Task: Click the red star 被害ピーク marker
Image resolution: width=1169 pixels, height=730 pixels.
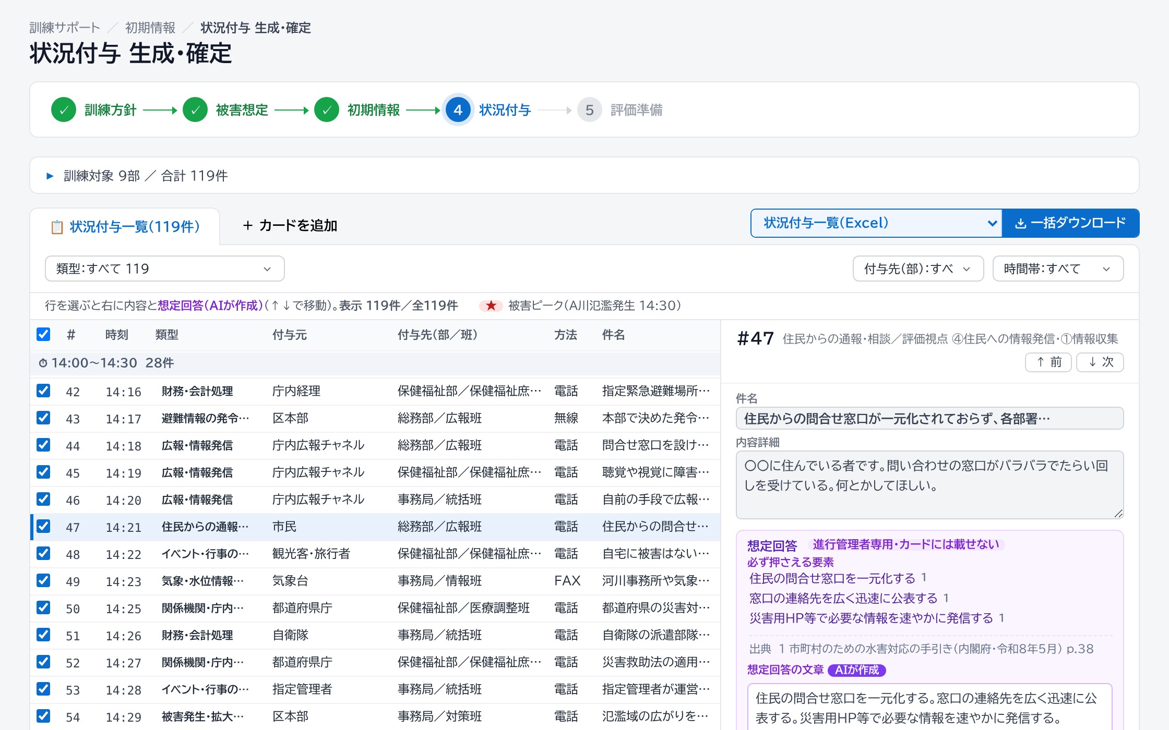Action: point(491,306)
